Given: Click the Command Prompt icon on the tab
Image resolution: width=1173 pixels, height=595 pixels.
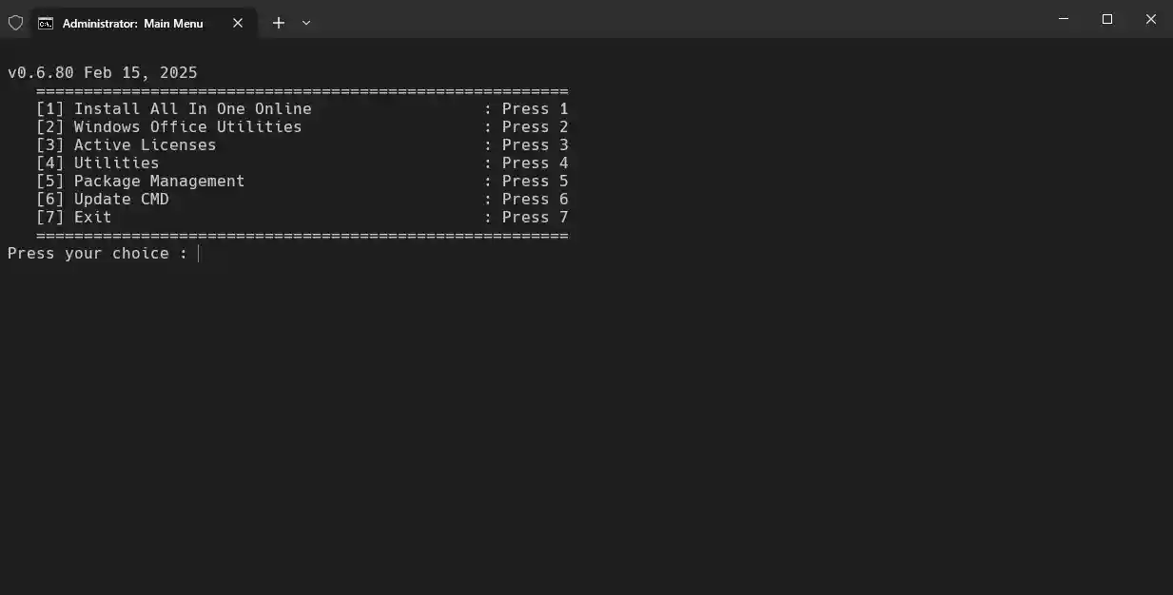Looking at the screenshot, I should click(45, 22).
